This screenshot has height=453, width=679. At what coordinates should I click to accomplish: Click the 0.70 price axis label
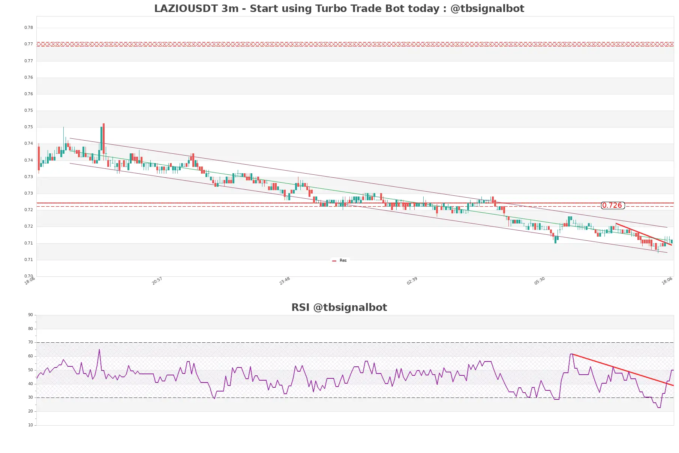[28, 276]
